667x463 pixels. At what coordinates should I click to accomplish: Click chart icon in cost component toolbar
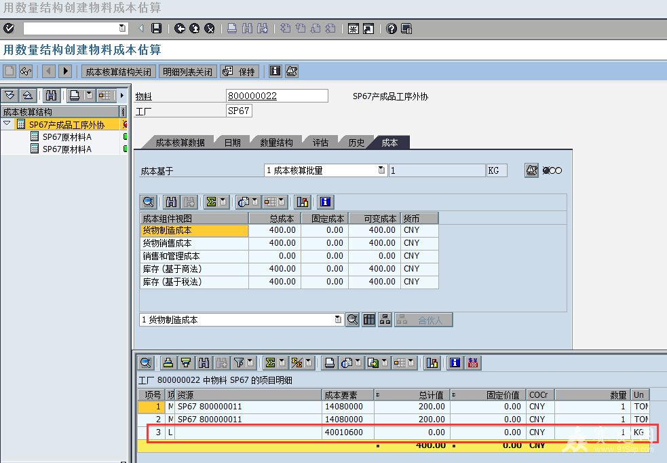(303, 202)
